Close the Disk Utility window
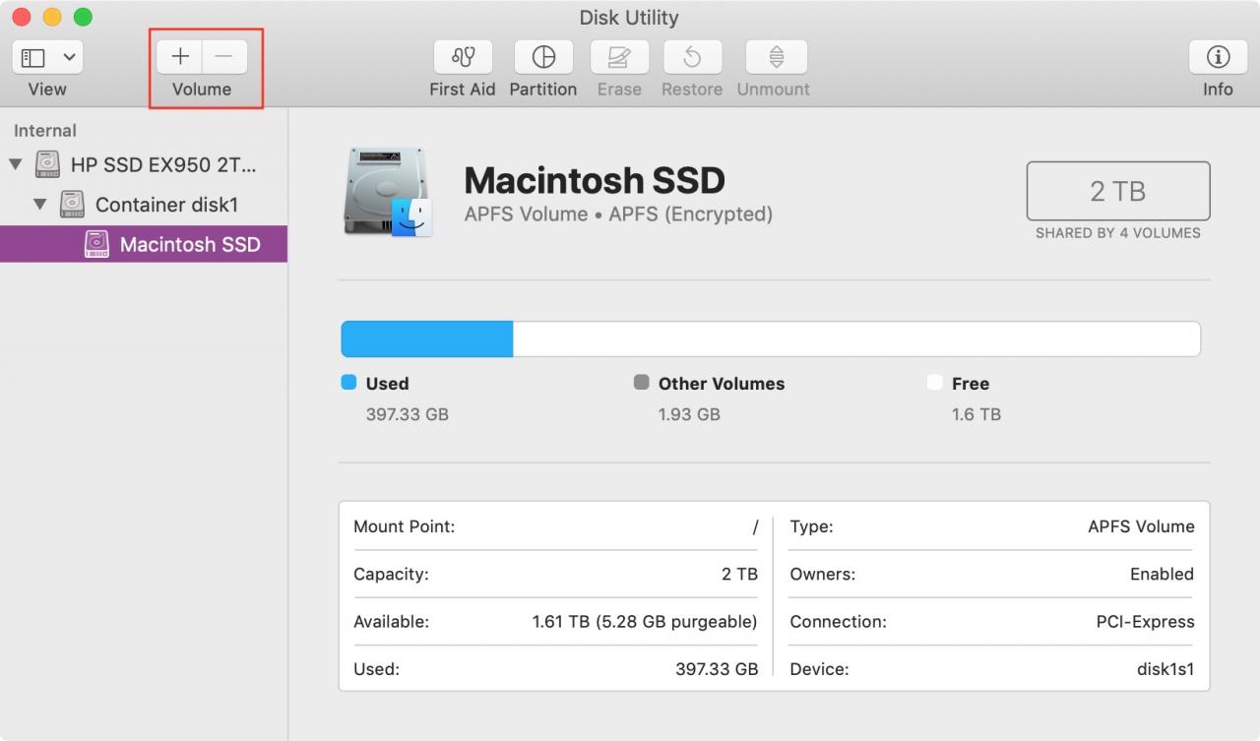1260x741 pixels. coord(22,18)
